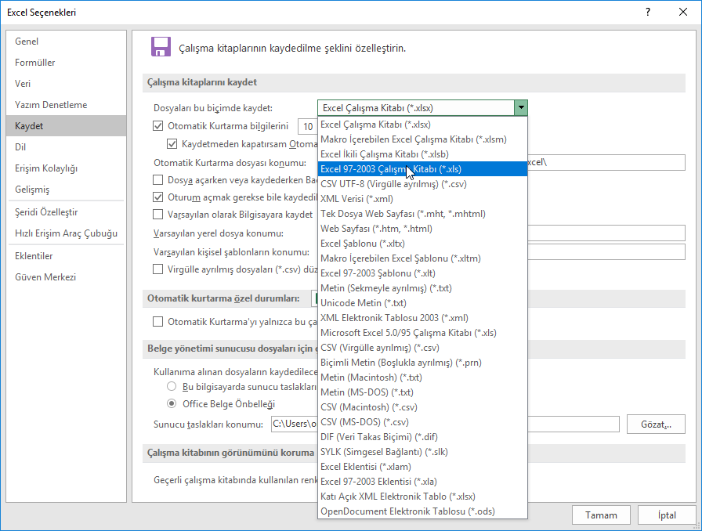Choose Excel 97-2003 Şablonu (*.xlt)
The width and height of the screenshot is (702, 531).
(x=422, y=273)
